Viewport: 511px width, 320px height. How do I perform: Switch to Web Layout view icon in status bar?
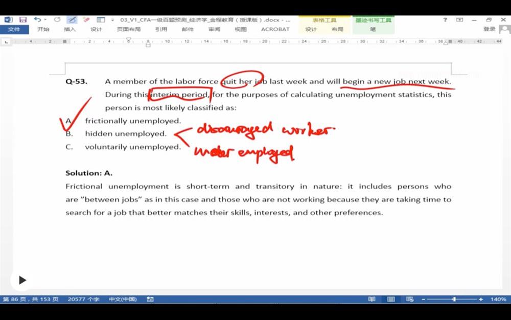[x=410, y=299]
